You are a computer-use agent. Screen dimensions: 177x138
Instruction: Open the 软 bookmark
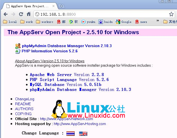point(73,22)
